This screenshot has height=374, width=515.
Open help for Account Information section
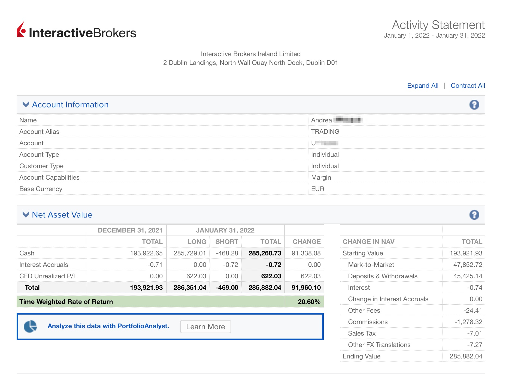pos(474,105)
